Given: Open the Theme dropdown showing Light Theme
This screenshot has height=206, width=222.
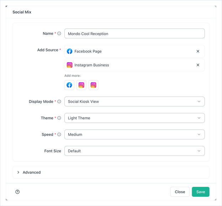Looking at the screenshot, I should 134,118.
